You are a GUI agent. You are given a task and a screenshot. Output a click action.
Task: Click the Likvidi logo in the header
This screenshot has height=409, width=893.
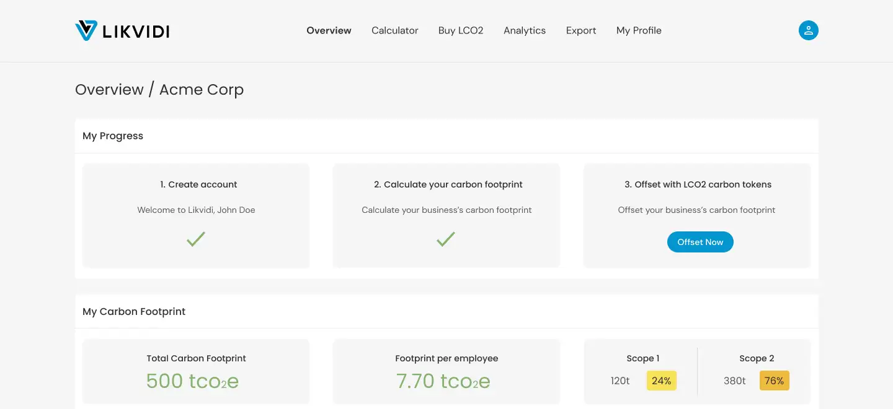click(122, 31)
